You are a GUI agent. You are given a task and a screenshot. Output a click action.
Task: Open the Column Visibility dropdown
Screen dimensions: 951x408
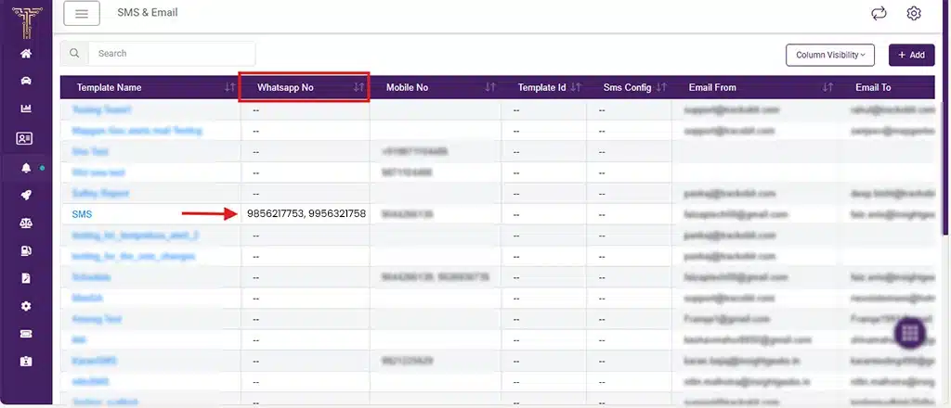[x=830, y=55]
